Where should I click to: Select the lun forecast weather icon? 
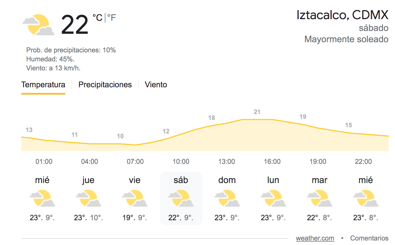273,199
